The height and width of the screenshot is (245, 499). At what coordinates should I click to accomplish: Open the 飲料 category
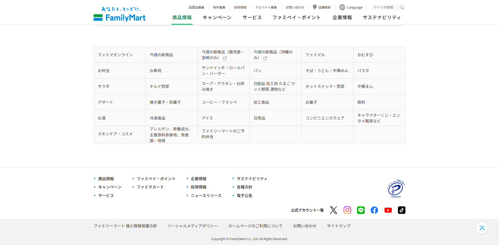(x=379, y=102)
